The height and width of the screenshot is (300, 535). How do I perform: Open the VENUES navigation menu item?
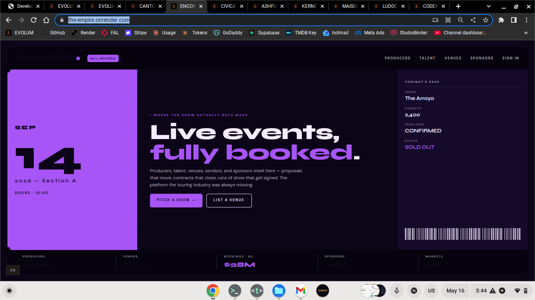453,58
